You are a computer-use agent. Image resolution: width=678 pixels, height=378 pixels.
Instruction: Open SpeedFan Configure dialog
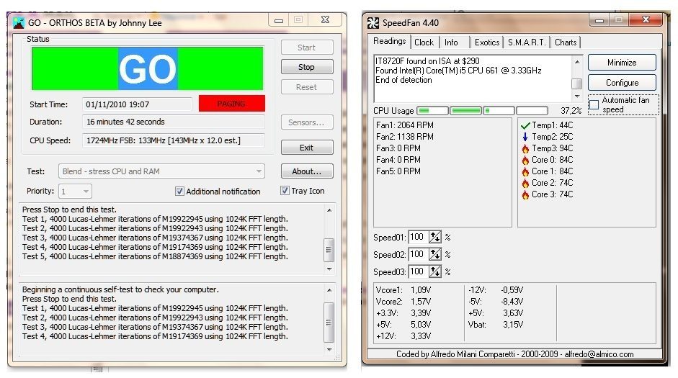(x=622, y=83)
